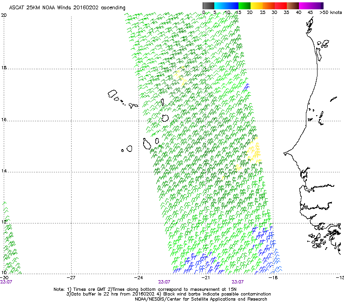Click the latitude label "12"
This screenshot has width=344, height=302.
(4, 222)
